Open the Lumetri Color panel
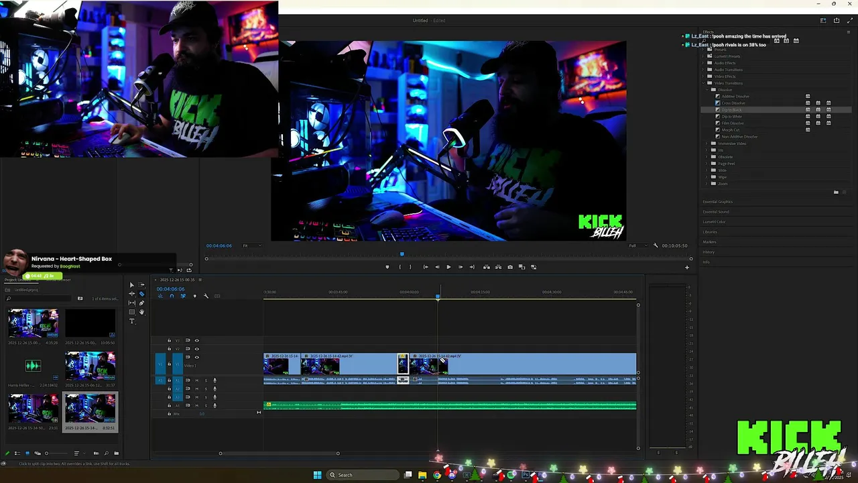Viewport: 858px width, 483px height. (x=714, y=222)
